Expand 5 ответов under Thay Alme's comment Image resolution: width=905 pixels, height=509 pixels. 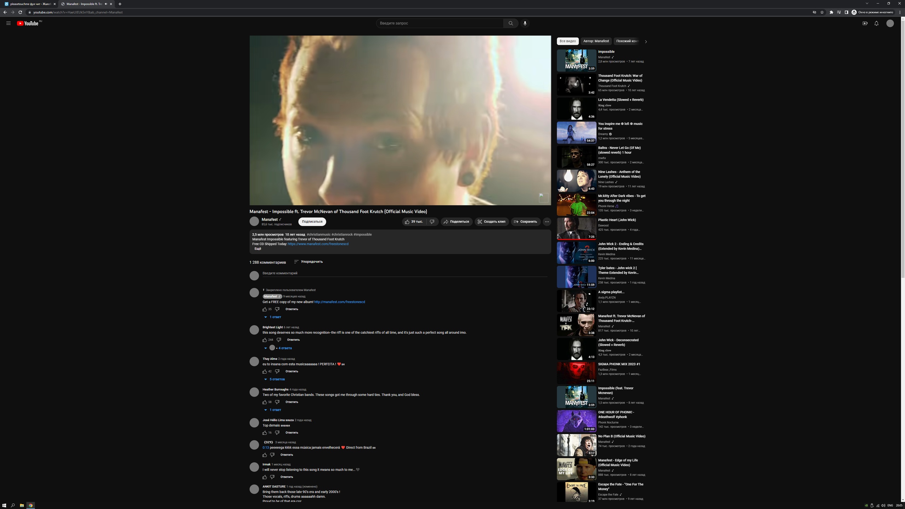click(x=277, y=379)
